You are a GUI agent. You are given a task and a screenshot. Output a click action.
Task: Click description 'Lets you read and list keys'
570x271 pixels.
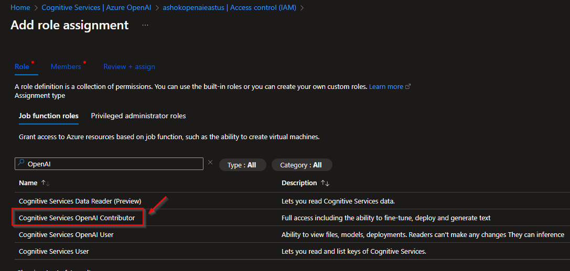click(354, 252)
